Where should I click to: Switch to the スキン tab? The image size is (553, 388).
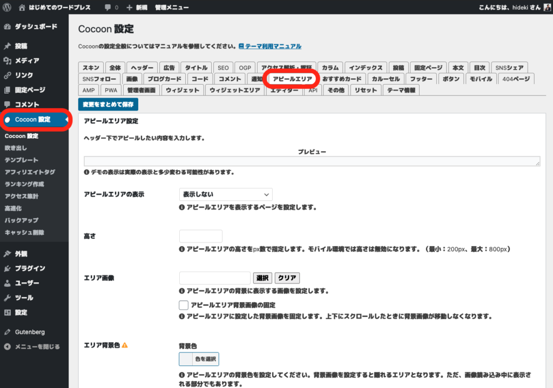pyautogui.click(x=91, y=67)
